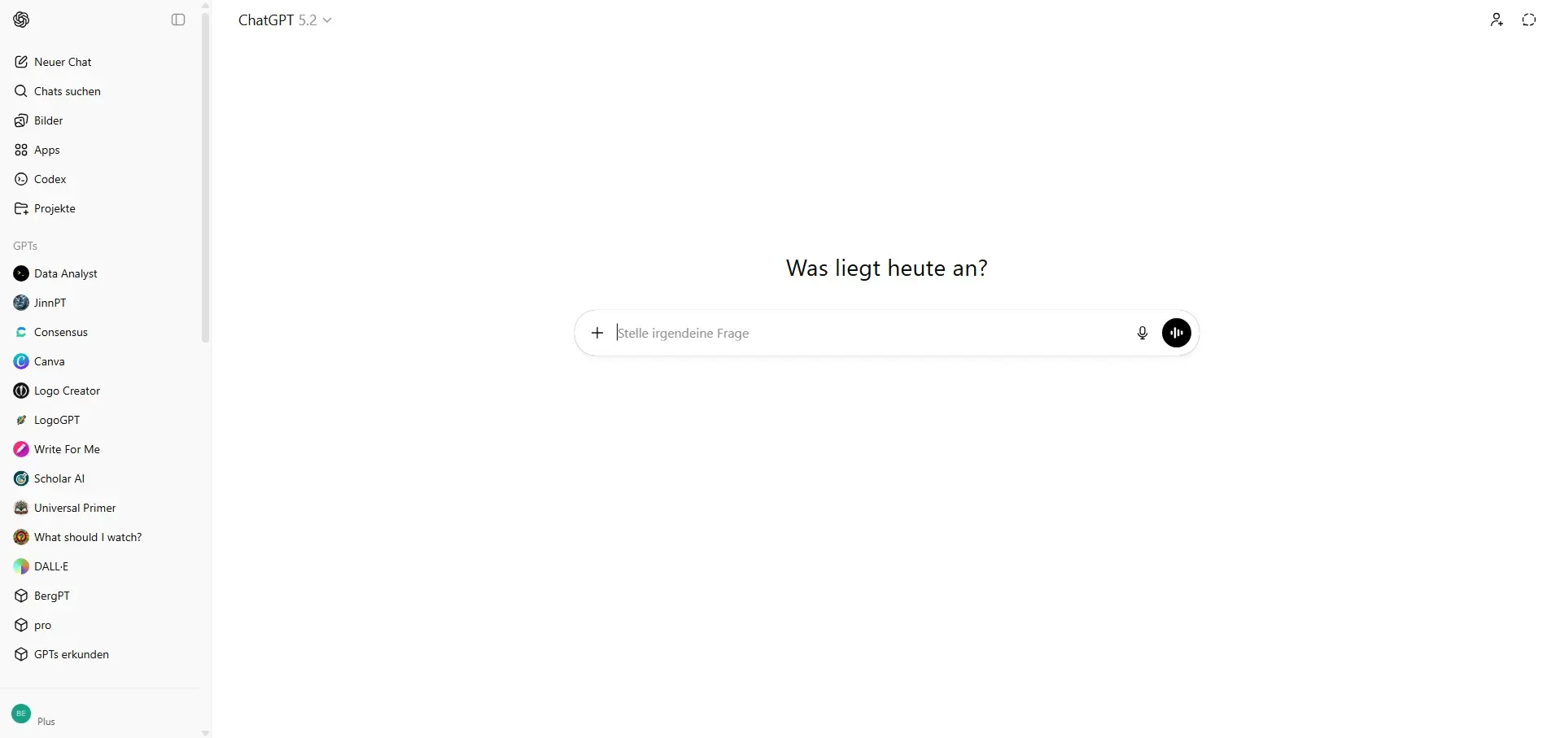Click inside the Stelle irgendeine Frage field

coord(814,333)
